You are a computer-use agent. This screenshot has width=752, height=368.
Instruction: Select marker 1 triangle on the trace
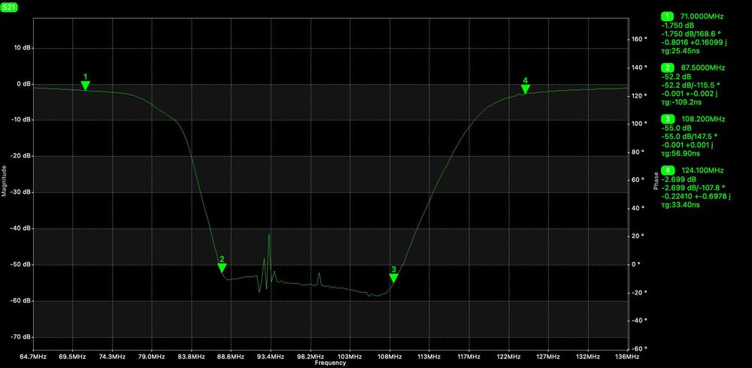[x=86, y=86]
